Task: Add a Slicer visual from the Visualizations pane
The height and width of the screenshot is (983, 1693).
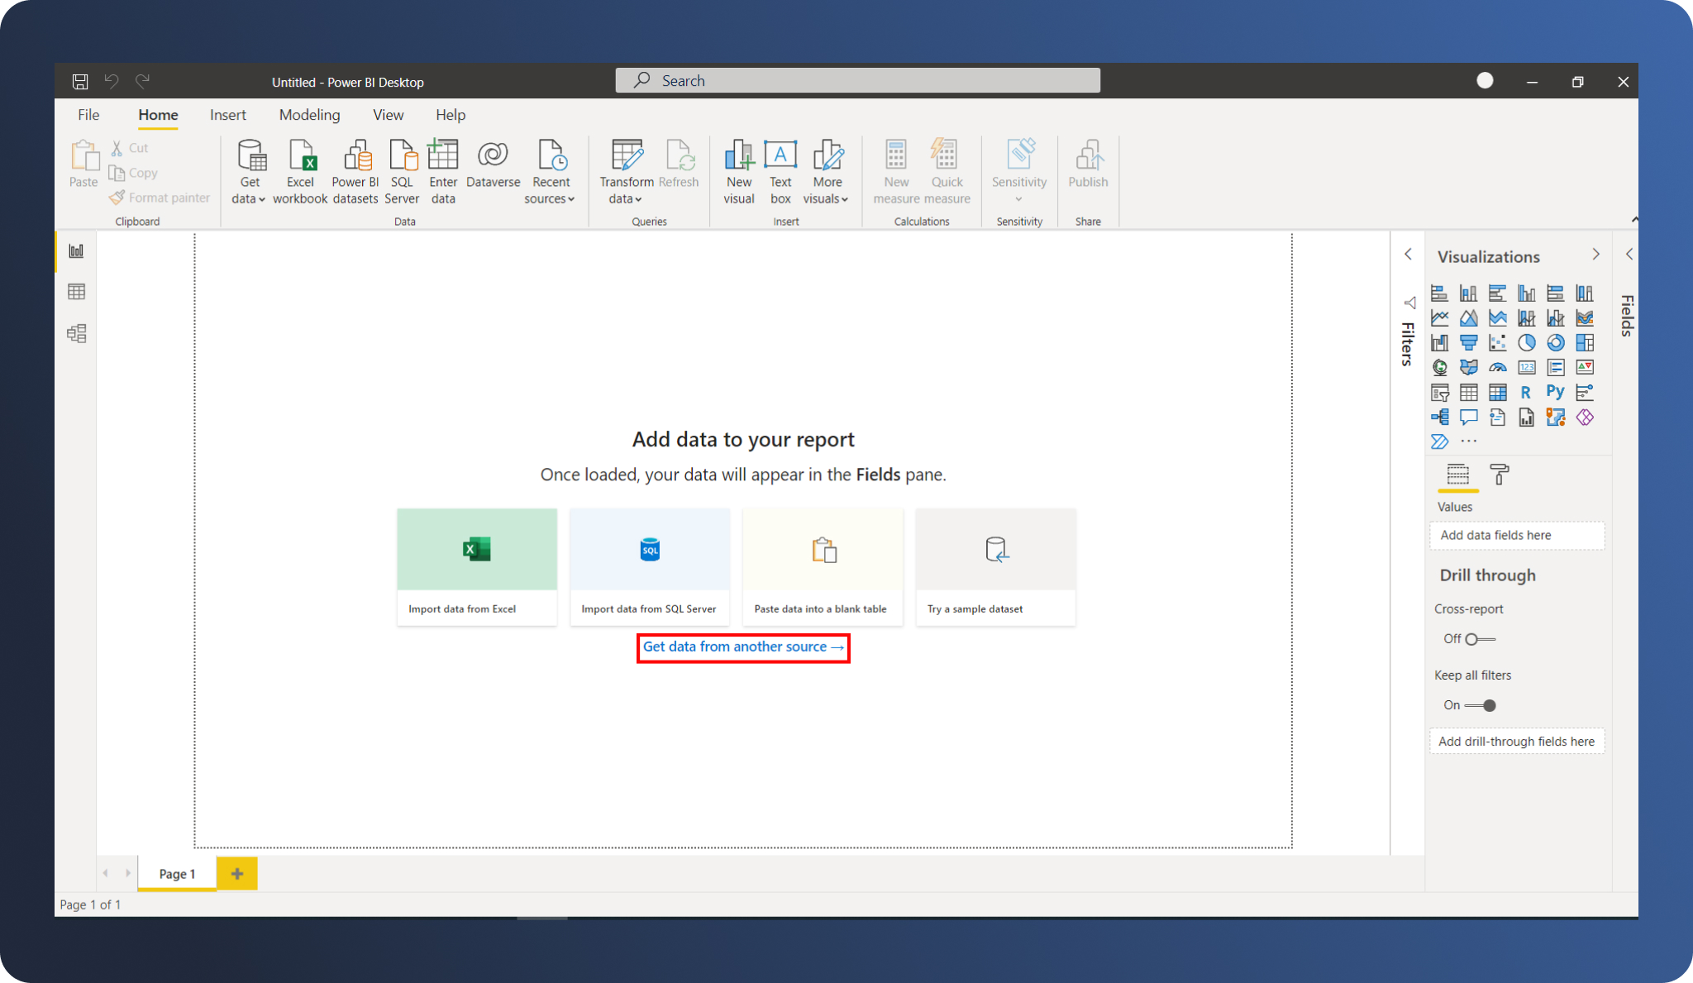Action: coord(1440,393)
